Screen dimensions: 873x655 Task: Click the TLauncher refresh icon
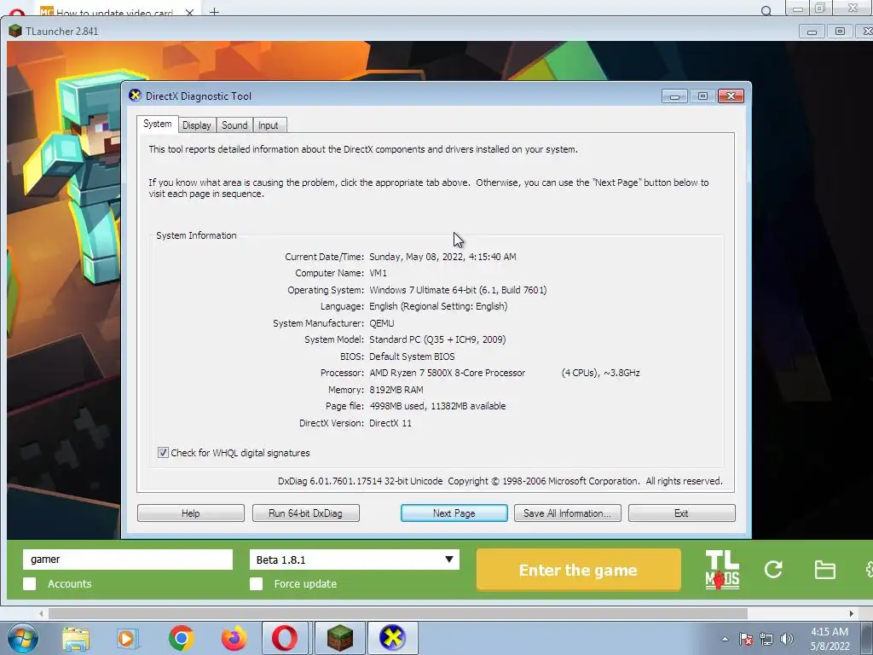pyautogui.click(x=773, y=569)
